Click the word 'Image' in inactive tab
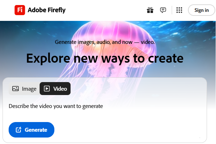Image resolution: width=216 pixels, height=144 pixels. click(29, 89)
